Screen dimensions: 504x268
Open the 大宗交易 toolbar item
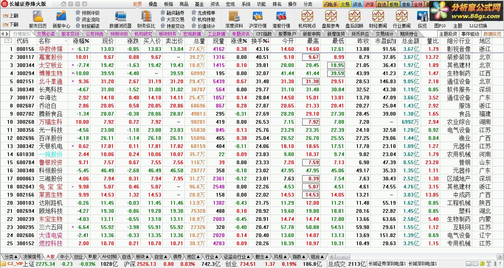[172, 20]
